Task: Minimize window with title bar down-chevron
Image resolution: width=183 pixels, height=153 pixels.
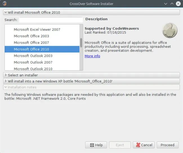Action: [x=166, y=4]
